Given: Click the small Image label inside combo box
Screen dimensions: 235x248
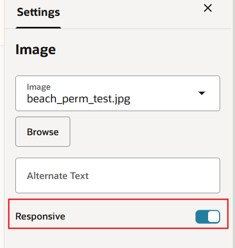Looking at the screenshot, I should 38,87.
